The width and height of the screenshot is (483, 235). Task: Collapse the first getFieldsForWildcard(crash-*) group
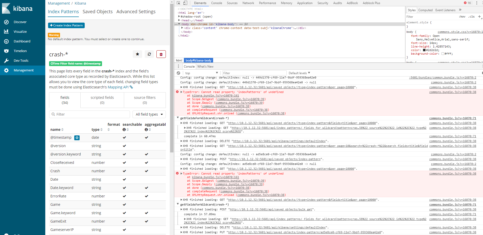tap(178, 118)
